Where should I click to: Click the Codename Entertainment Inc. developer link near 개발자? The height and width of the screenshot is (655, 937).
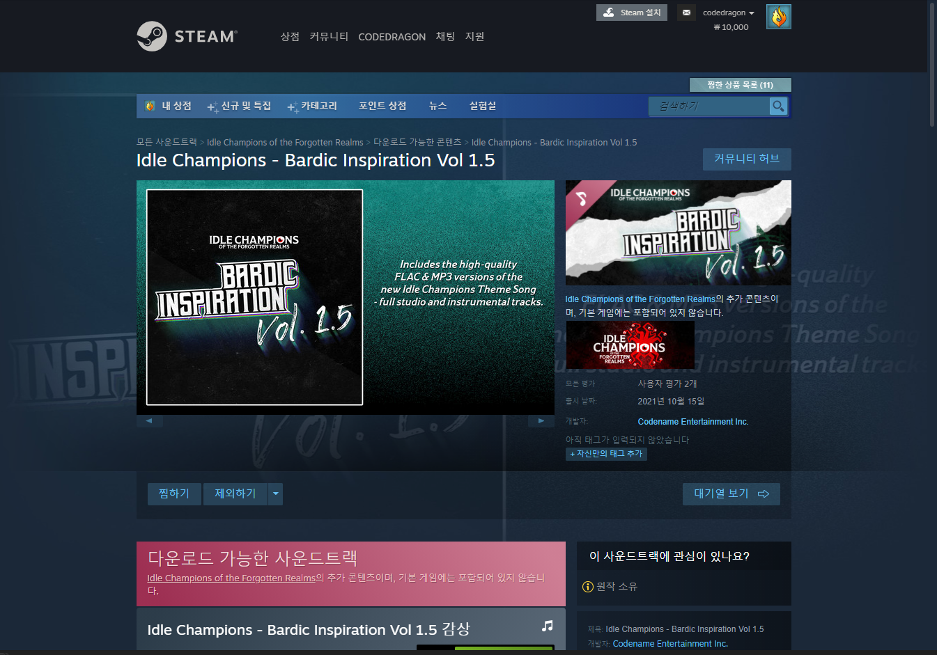pyautogui.click(x=693, y=422)
